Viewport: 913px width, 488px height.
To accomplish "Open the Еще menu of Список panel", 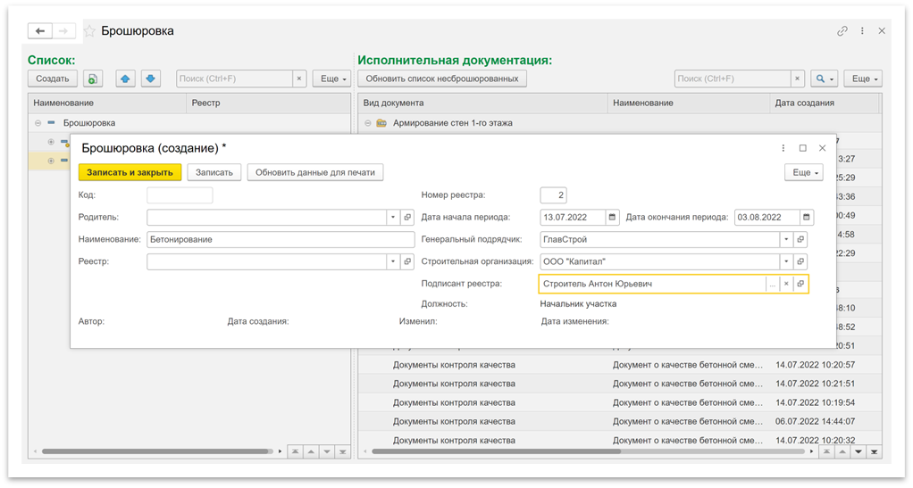I will tap(332, 79).
